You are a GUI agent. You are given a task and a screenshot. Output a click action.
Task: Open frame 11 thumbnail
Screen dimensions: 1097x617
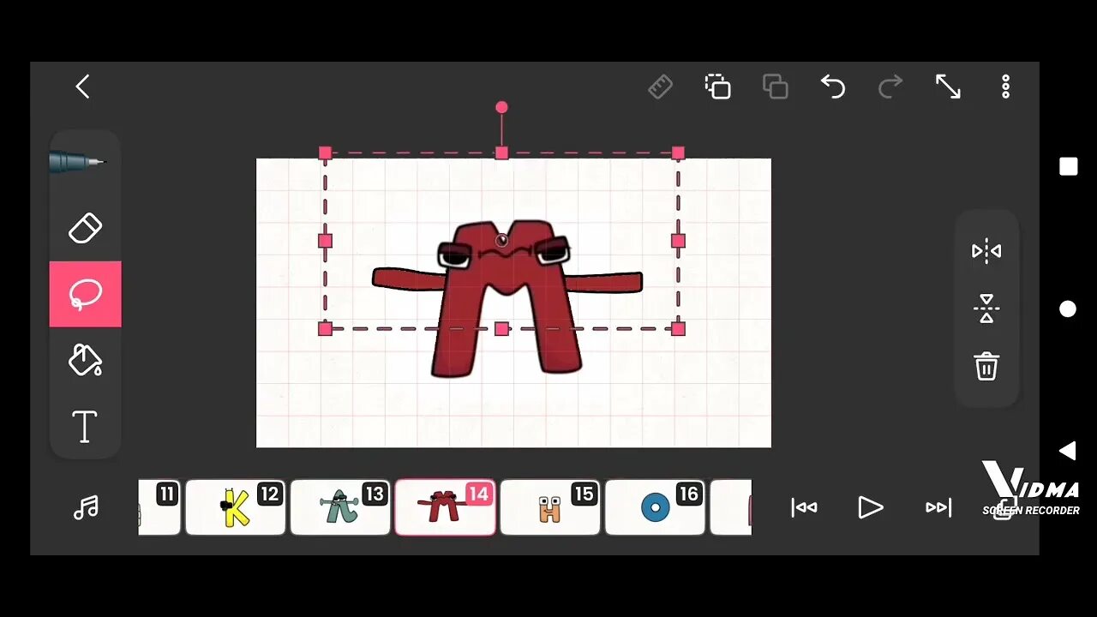[x=159, y=507]
